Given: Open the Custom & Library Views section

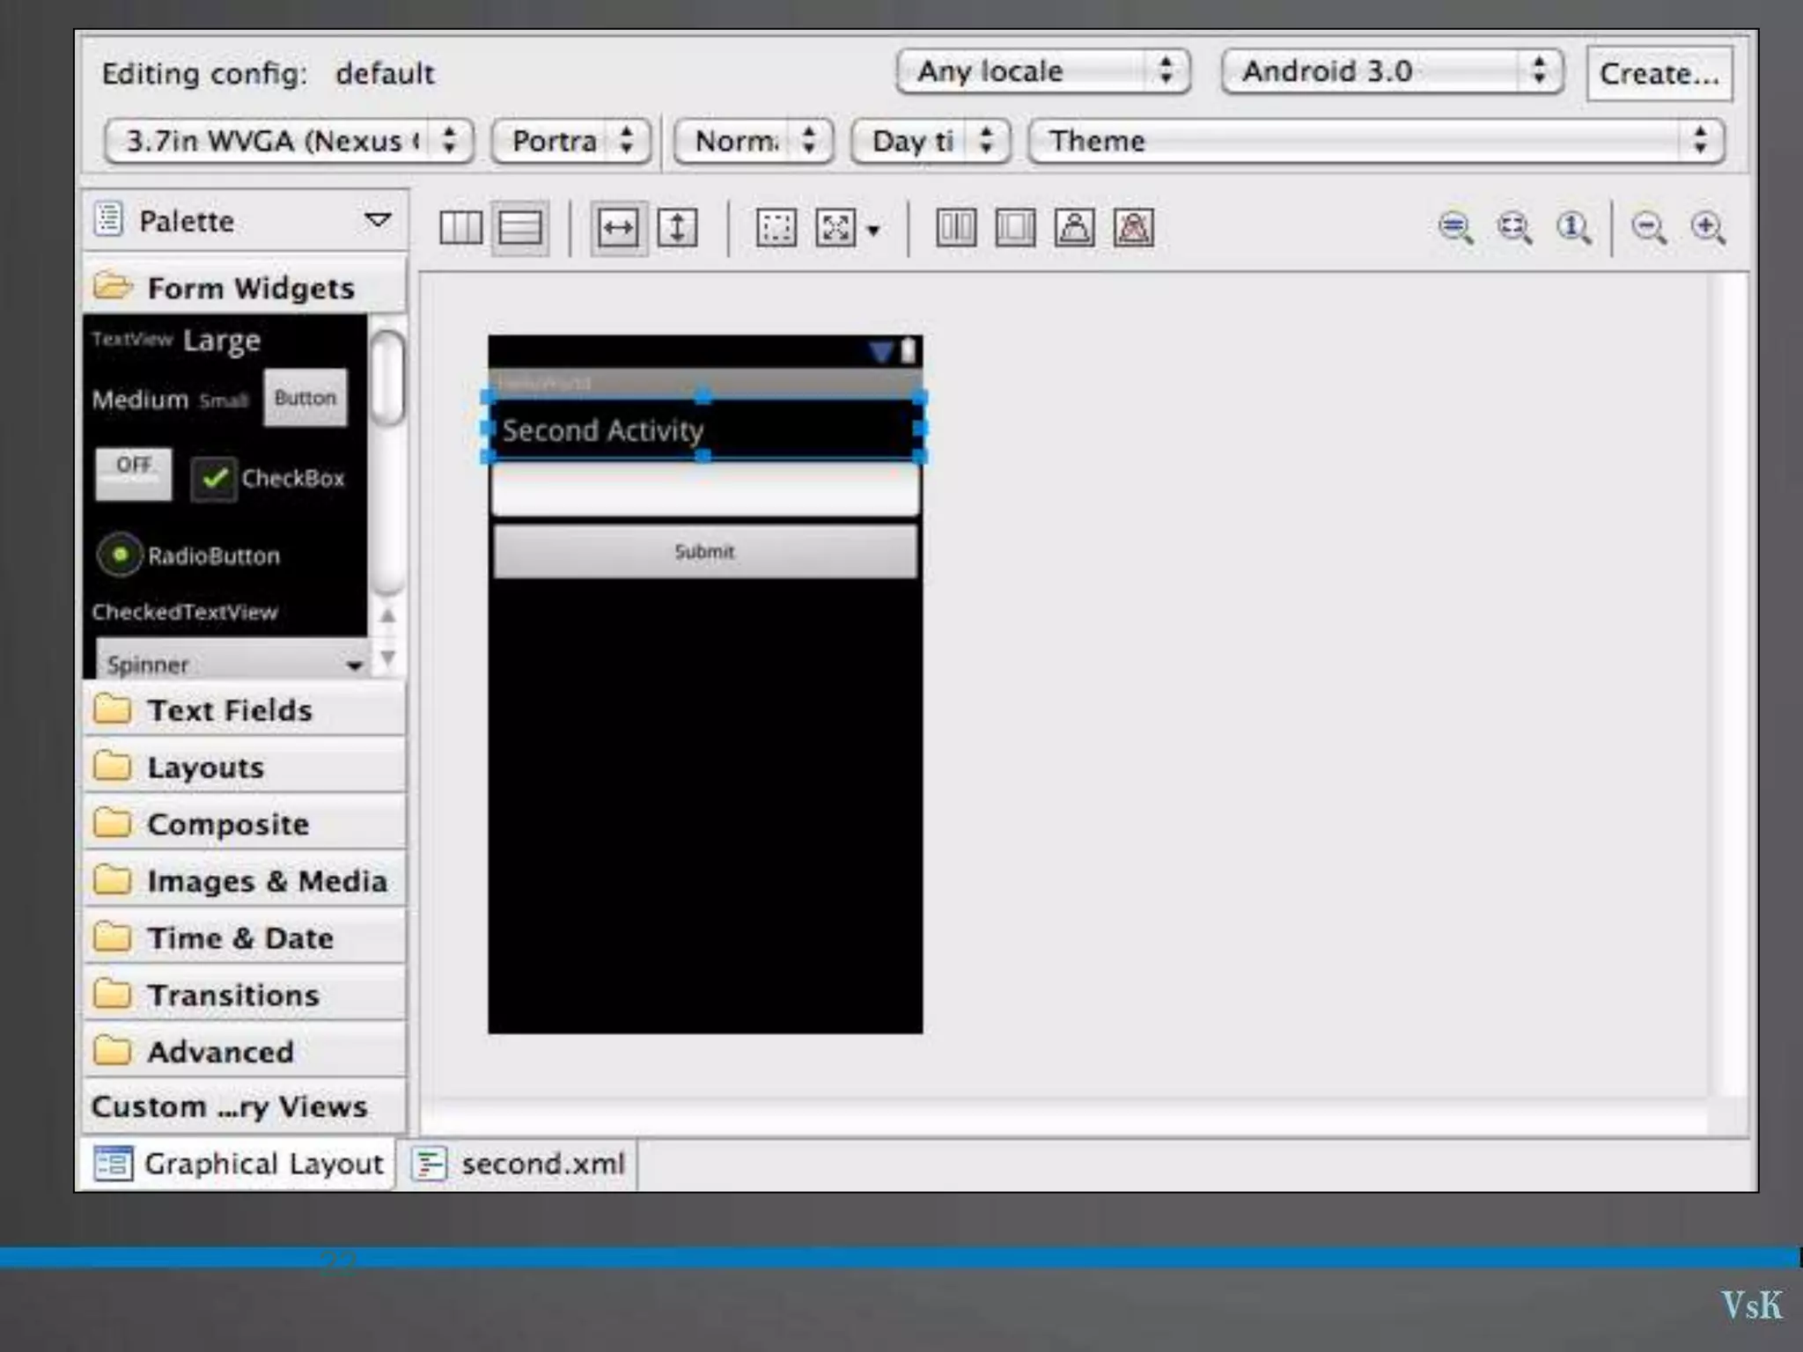Looking at the screenshot, I should [x=245, y=1106].
